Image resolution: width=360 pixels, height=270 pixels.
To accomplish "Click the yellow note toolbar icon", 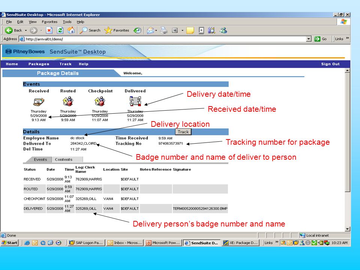I will pos(190,30).
